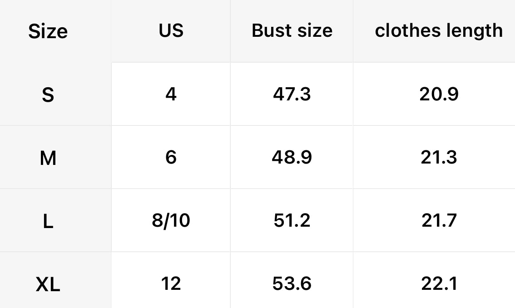The width and height of the screenshot is (515, 308).
Task: Click the 47.3 bust size value
Action: click(x=292, y=94)
